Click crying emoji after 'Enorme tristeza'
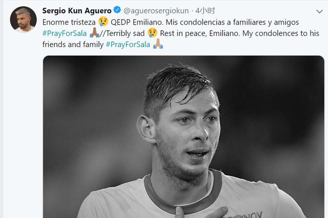Image resolution: width=328 pixels, height=218 pixels. click(x=103, y=21)
